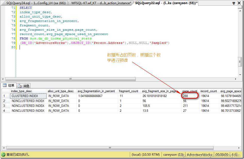Image resolution: width=244 pixels, height=159 pixels.
Task: Click the fragment_count column header
Action: 129,91
